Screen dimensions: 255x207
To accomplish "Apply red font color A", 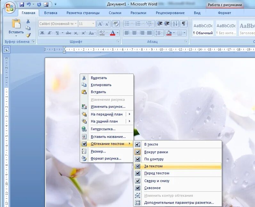I will [113, 33].
